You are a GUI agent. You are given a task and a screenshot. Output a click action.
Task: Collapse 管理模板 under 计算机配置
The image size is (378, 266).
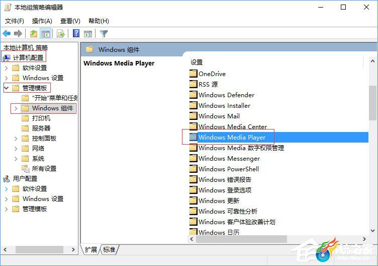(7, 88)
